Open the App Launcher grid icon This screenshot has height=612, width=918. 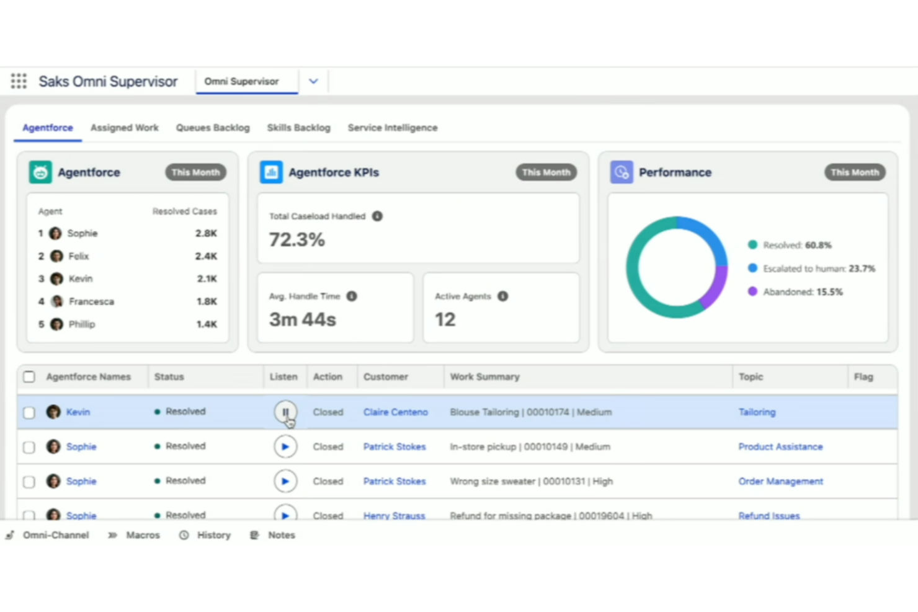click(19, 81)
